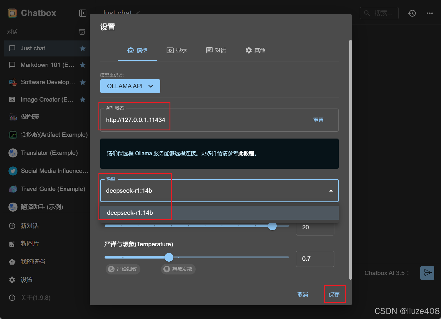Select the 严谨细致 preset chip

123,269
